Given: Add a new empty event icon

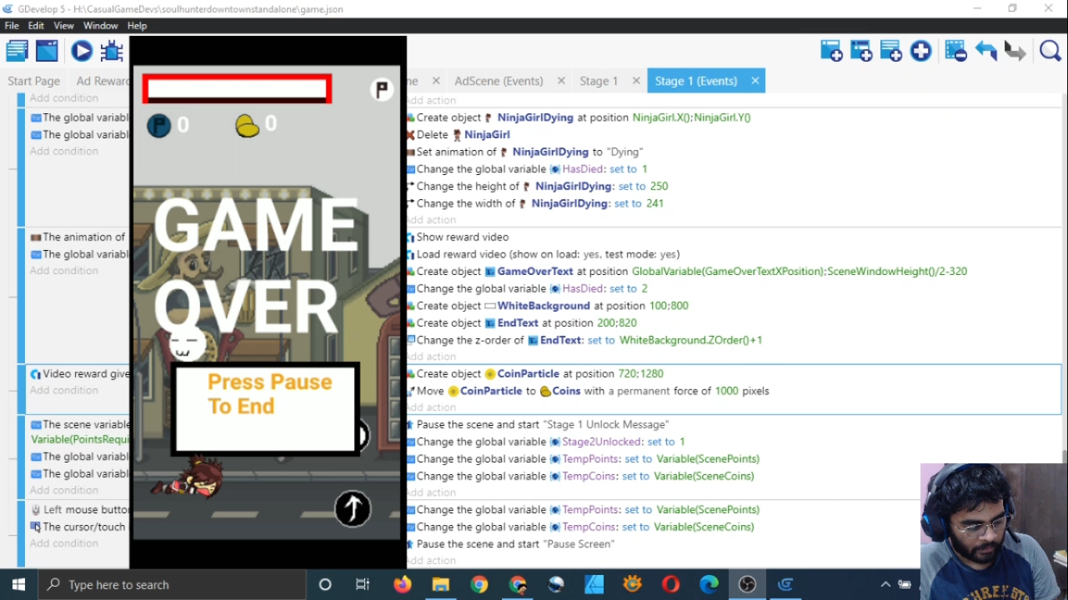Looking at the screenshot, I should pos(831,52).
